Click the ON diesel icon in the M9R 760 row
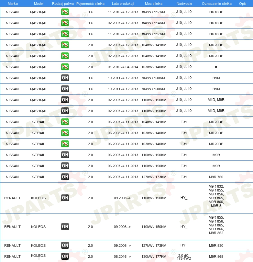Screen dimensions: 253x262 65,177
